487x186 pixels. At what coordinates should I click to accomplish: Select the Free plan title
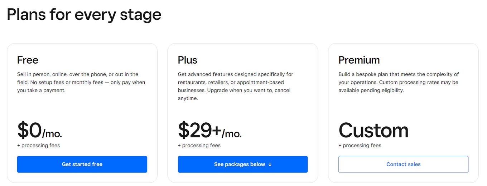[x=28, y=60]
